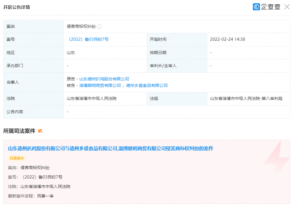Click the 侵害商标权纠纷 text in the 案由 row
This screenshot has width=292, height=206.
coord(81,27)
